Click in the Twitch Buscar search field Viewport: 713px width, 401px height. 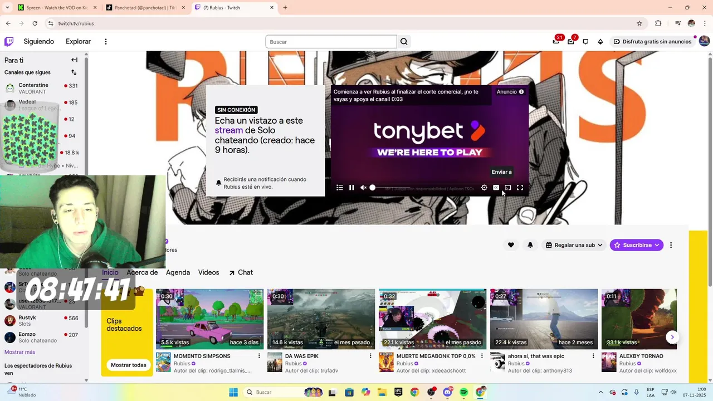331,42
